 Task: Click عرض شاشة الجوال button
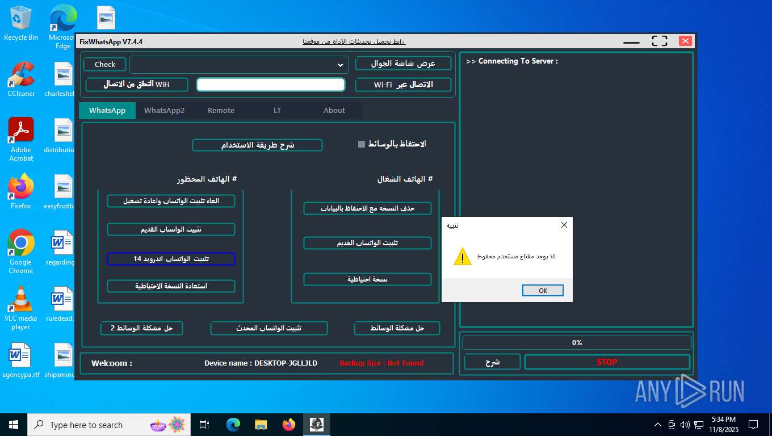[x=404, y=63]
